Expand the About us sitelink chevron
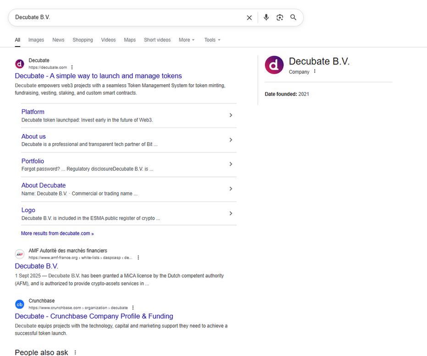 [231, 140]
